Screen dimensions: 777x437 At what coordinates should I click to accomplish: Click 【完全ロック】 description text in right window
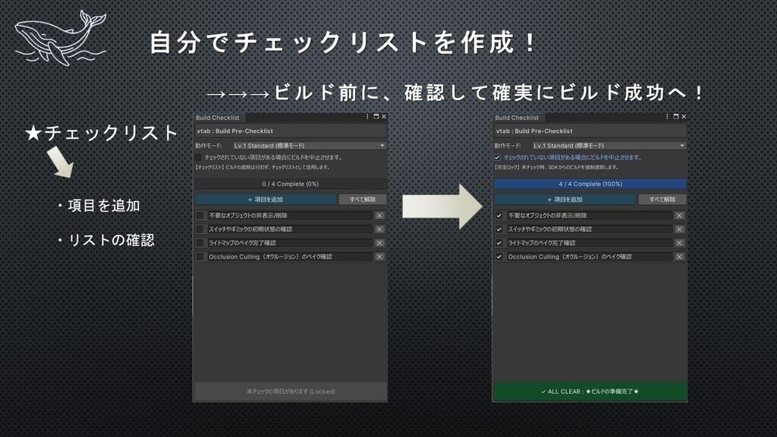556,168
